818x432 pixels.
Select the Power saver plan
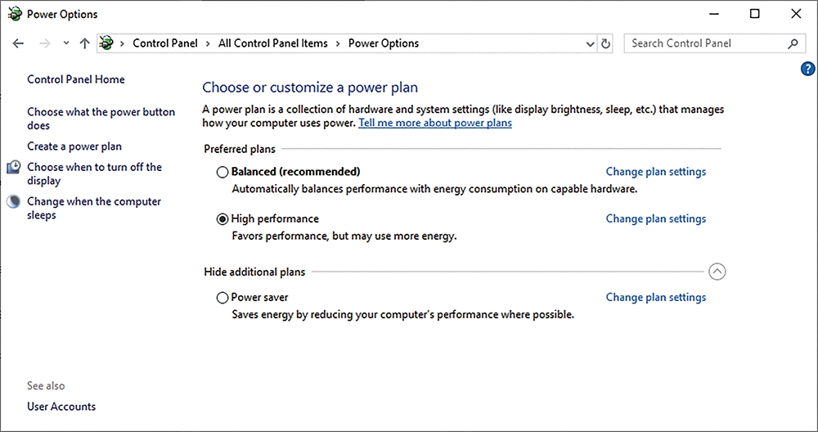point(222,297)
